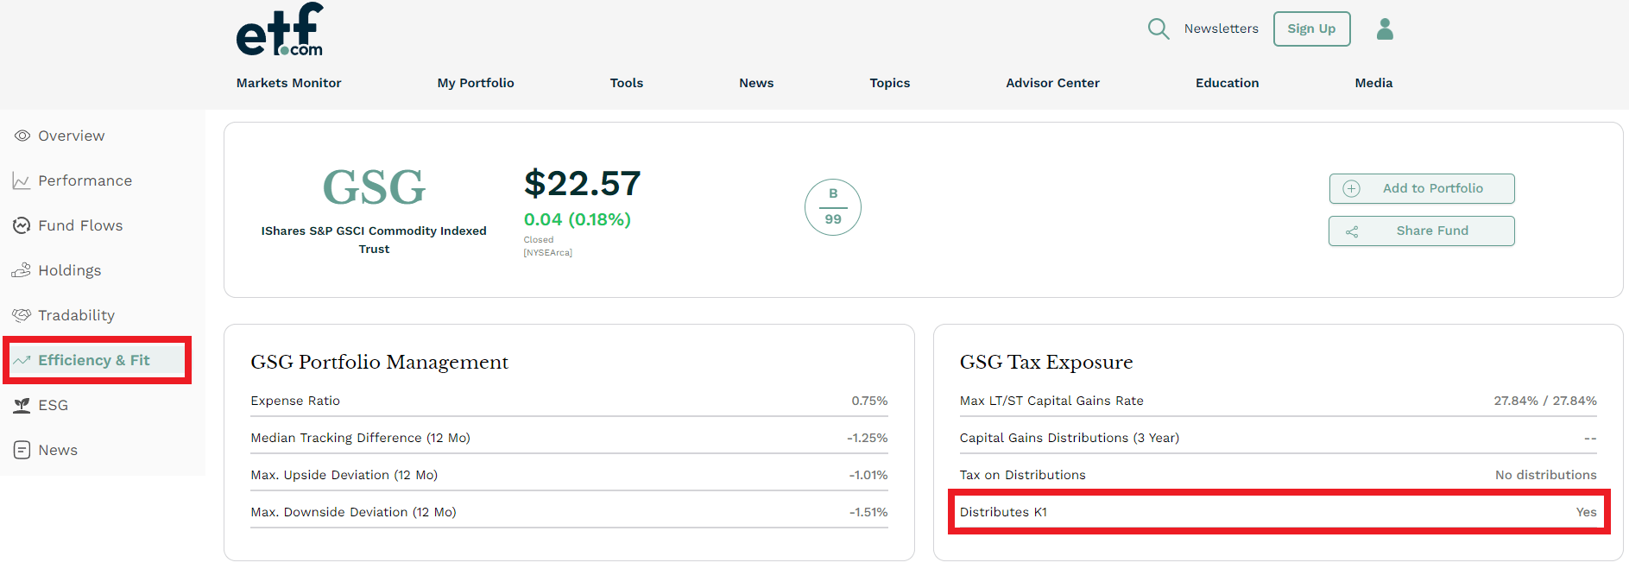Click the Distributes K1 label
Screen dimensions: 1629x569
1004,512
